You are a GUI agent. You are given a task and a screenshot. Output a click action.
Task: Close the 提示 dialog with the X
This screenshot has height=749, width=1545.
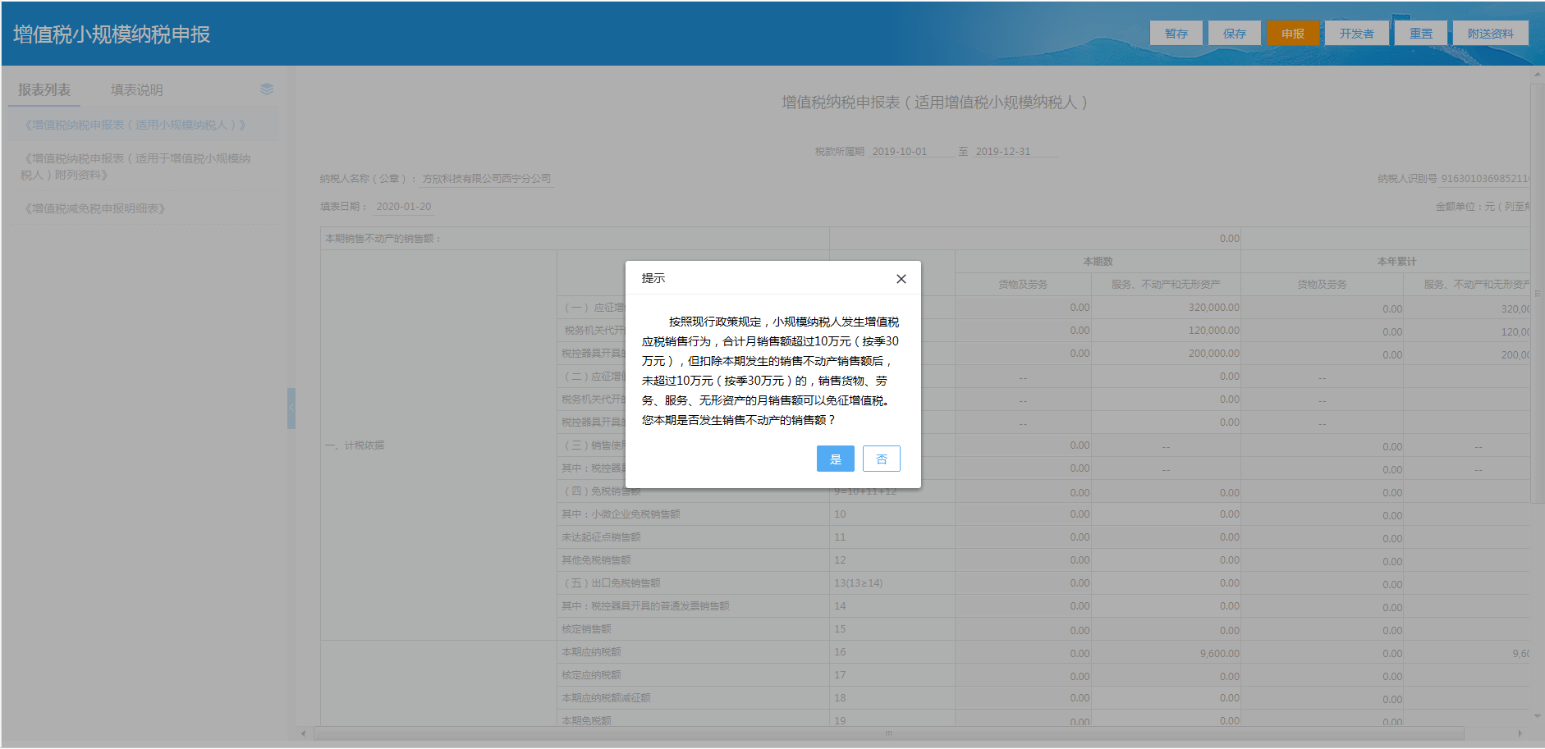click(x=901, y=279)
